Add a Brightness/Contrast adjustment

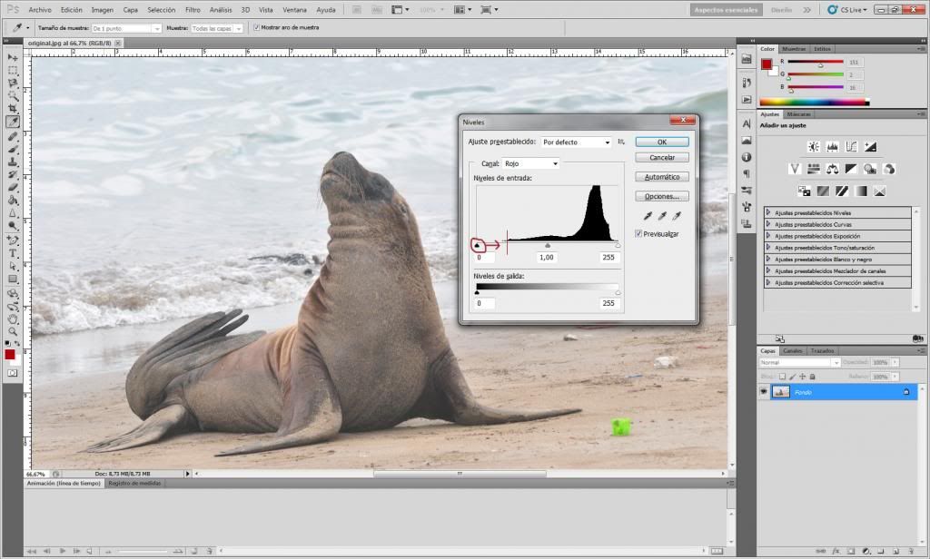[814, 147]
